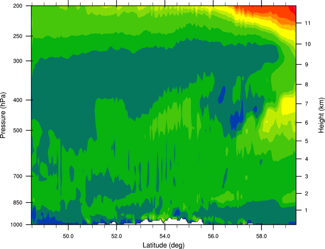This screenshot has width=325, height=249.
Task: Click the 6 km height tick label
Action: pos(306,123)
